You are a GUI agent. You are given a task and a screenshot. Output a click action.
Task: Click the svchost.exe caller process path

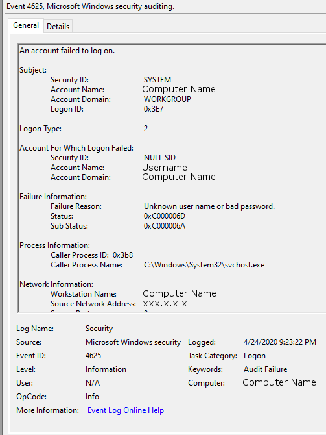(x=204, y=265)
